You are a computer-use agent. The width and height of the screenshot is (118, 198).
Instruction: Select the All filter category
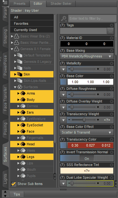tap(32, 17)
